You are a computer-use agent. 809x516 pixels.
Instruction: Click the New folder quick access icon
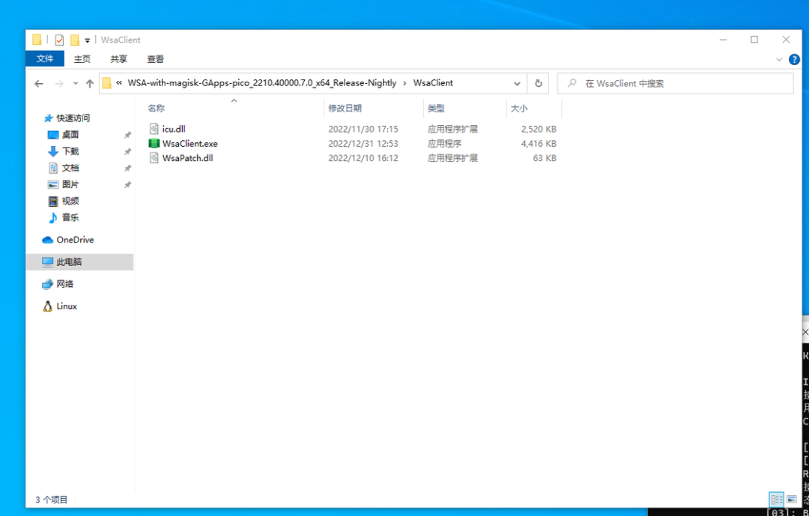point(75,40)
